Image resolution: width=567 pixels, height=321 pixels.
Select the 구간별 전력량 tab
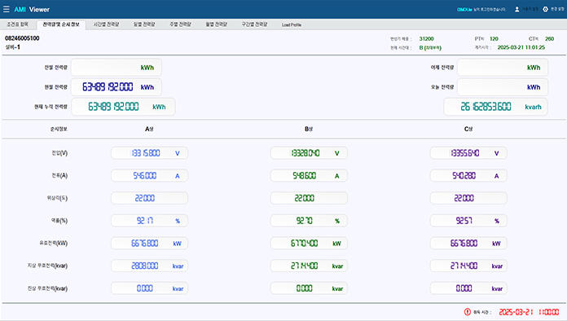coord(254,24)
